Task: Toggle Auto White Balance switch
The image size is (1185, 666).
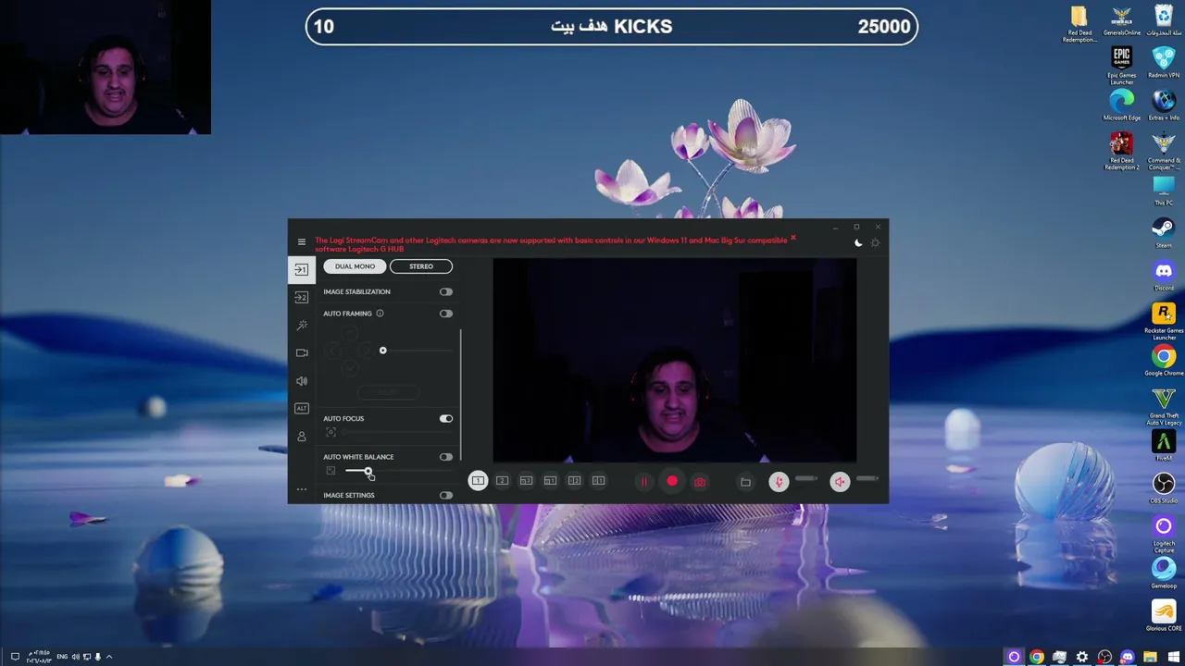Action: (x=446, y=457)
